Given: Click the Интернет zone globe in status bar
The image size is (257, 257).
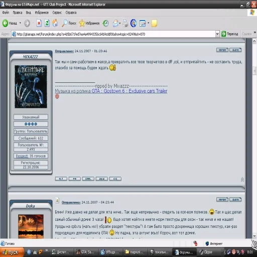Looking at the screenshot, I should click(x=207, y=243).
